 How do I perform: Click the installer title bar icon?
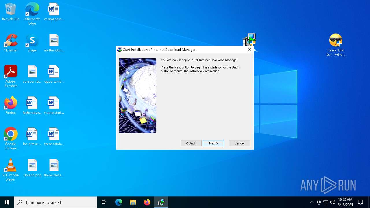119,50
